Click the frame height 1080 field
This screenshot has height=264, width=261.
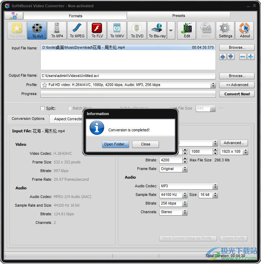pyautogui.click(x=201, y=152)
